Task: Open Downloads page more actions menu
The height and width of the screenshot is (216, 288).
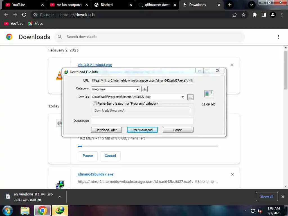Action: coord(278,37)
